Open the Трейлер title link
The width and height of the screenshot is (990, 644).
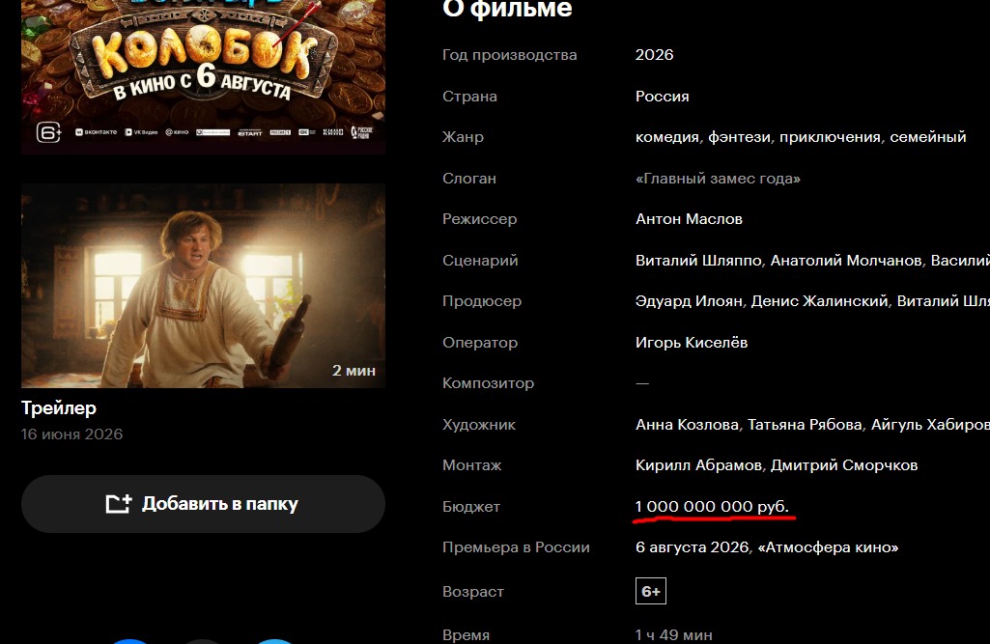59,407
